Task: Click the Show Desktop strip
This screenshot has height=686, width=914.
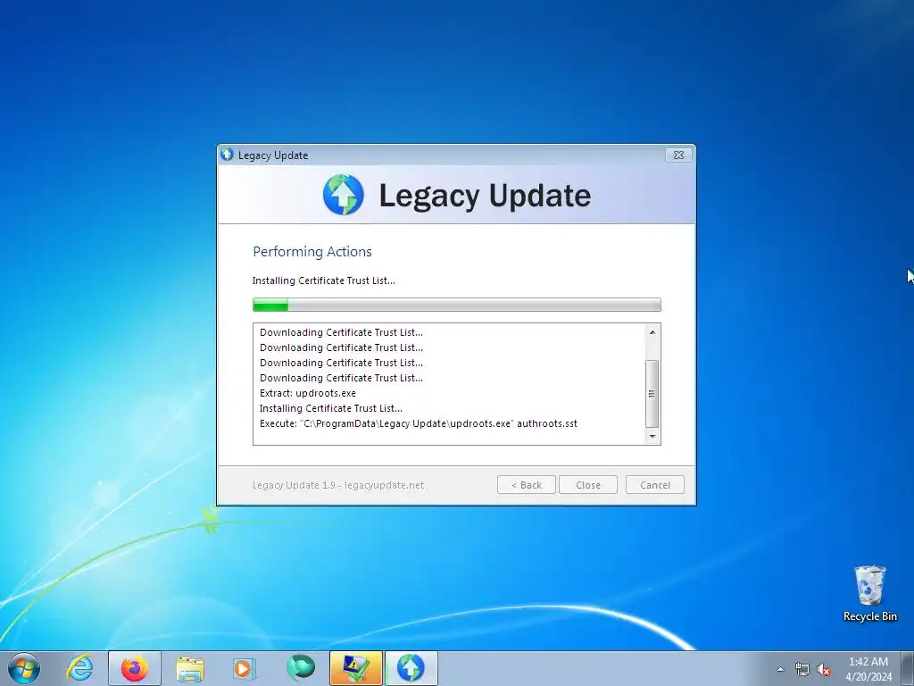Action: [908, 668]
